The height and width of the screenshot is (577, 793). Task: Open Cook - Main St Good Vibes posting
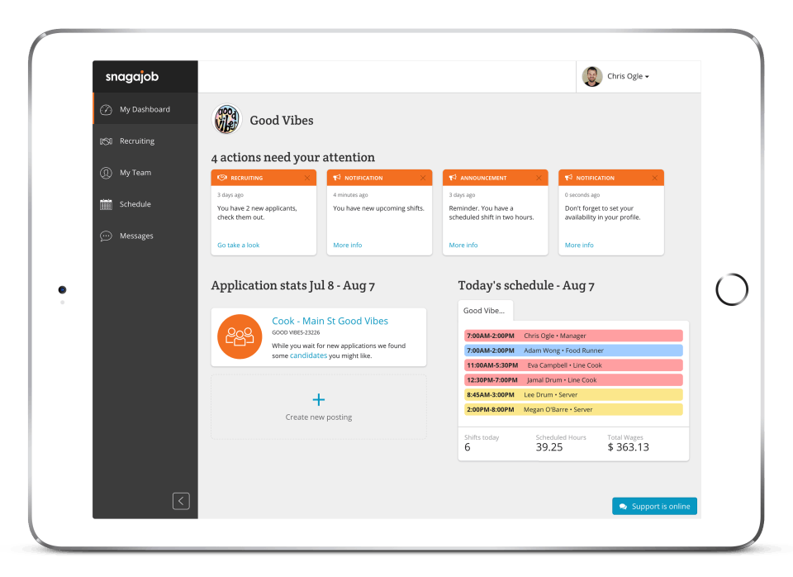click(x=330, y=321)
